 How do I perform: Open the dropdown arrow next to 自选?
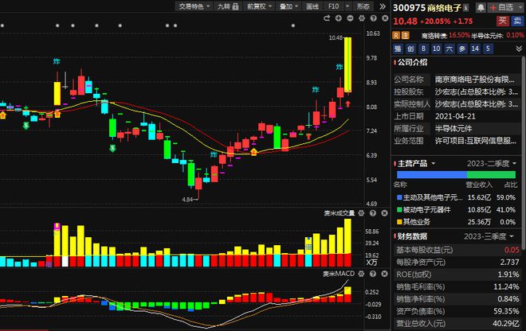click(520, 8)
